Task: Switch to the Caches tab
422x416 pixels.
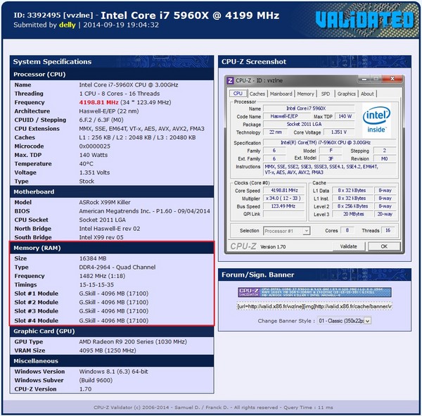Action: (257, 94)
